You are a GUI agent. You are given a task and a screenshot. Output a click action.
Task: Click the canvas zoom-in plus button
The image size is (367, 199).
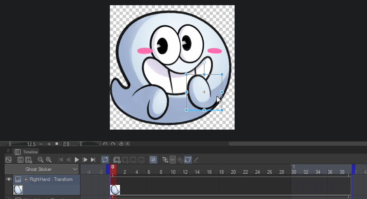coord(49,144)
